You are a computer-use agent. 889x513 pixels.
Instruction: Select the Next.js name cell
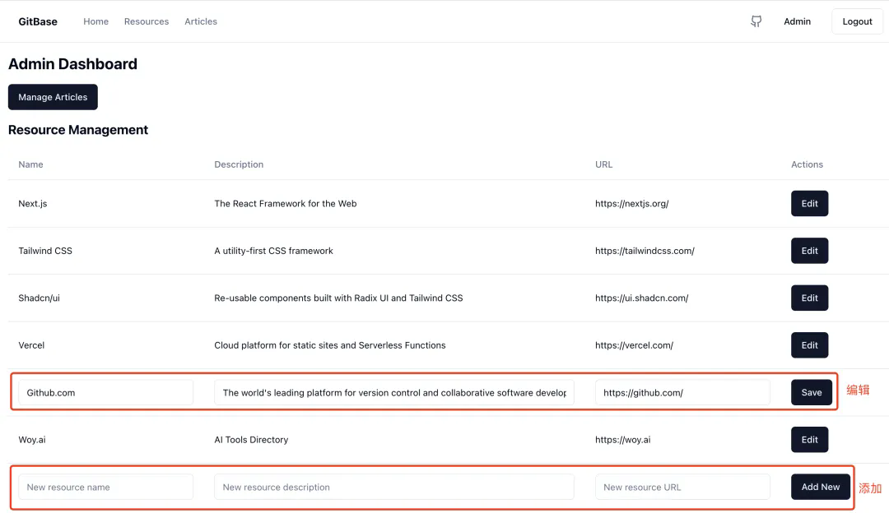(33, 203)
